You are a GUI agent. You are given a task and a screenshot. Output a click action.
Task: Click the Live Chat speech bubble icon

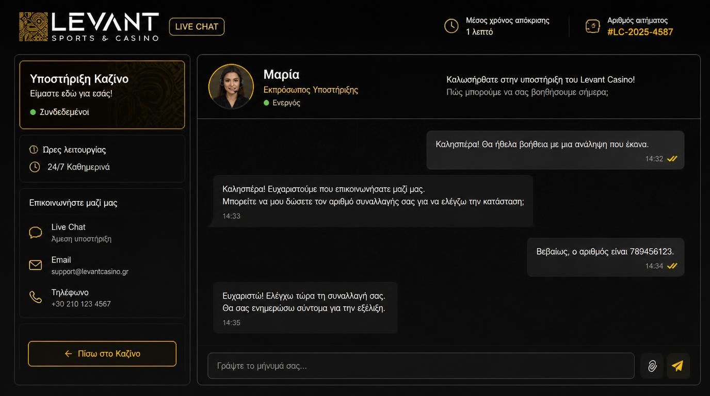pos(36,233)
